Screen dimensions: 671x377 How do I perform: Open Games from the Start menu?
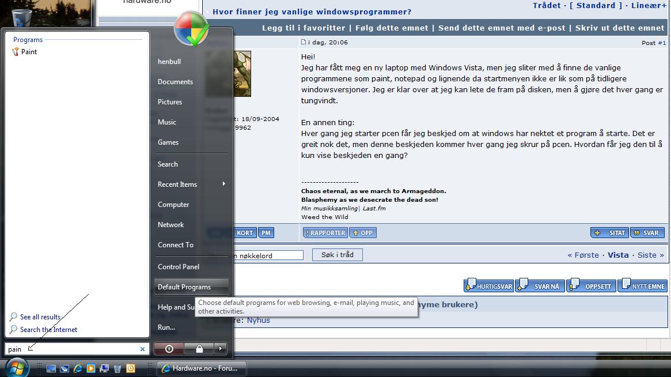point(168,142)
